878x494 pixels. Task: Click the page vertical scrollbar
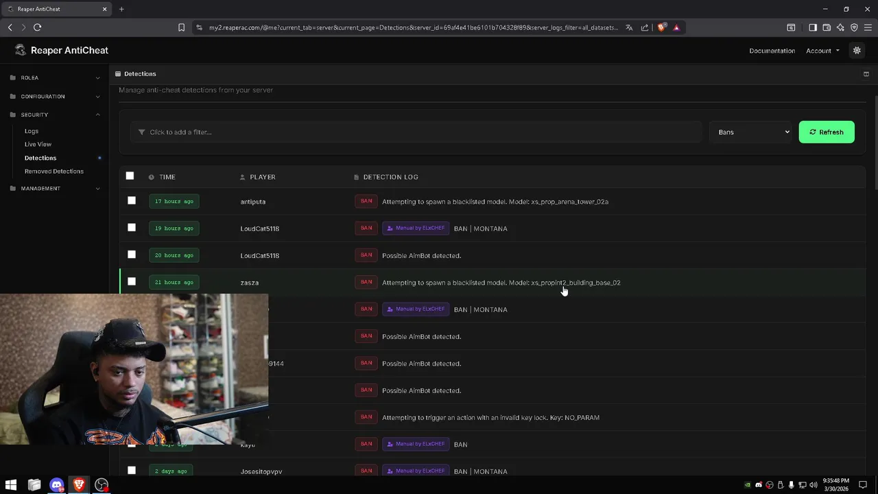875,144
